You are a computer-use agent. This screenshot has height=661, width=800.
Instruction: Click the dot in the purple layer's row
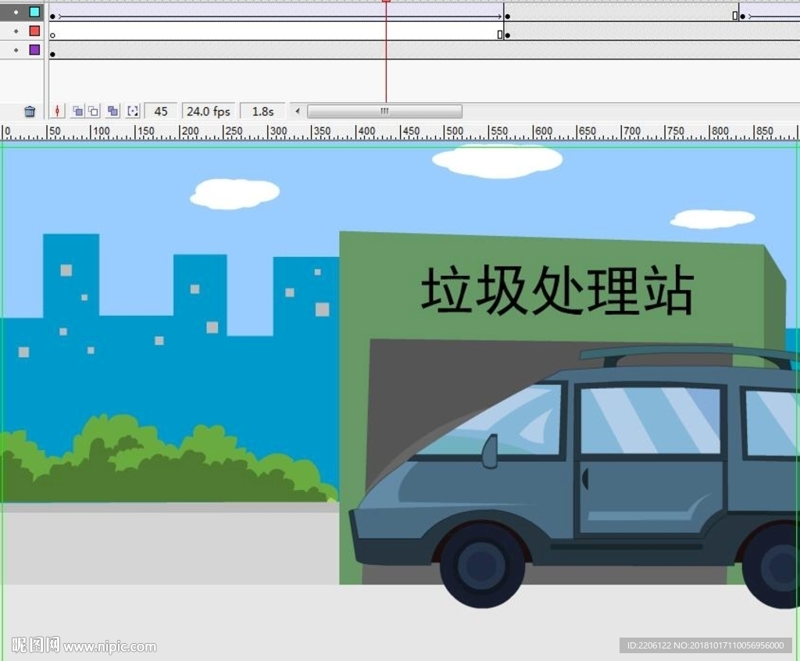pos(52,54)
